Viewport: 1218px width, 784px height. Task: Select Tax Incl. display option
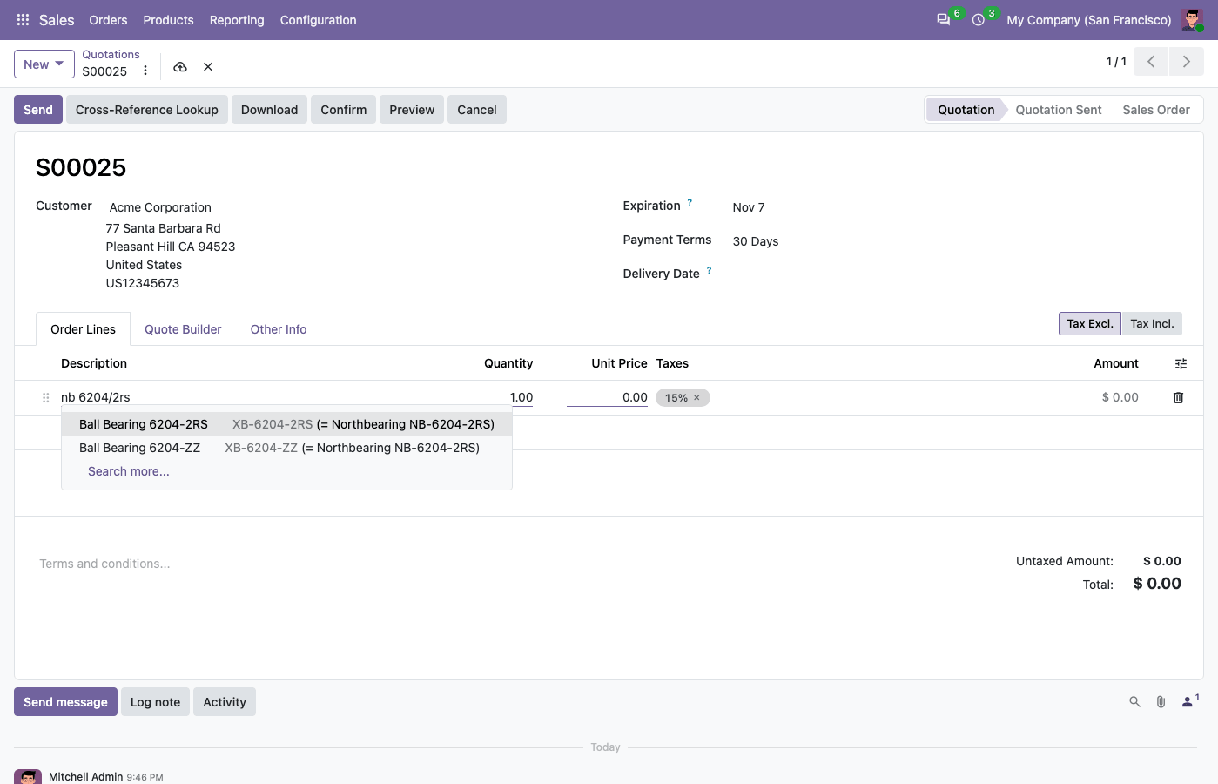1152,323
